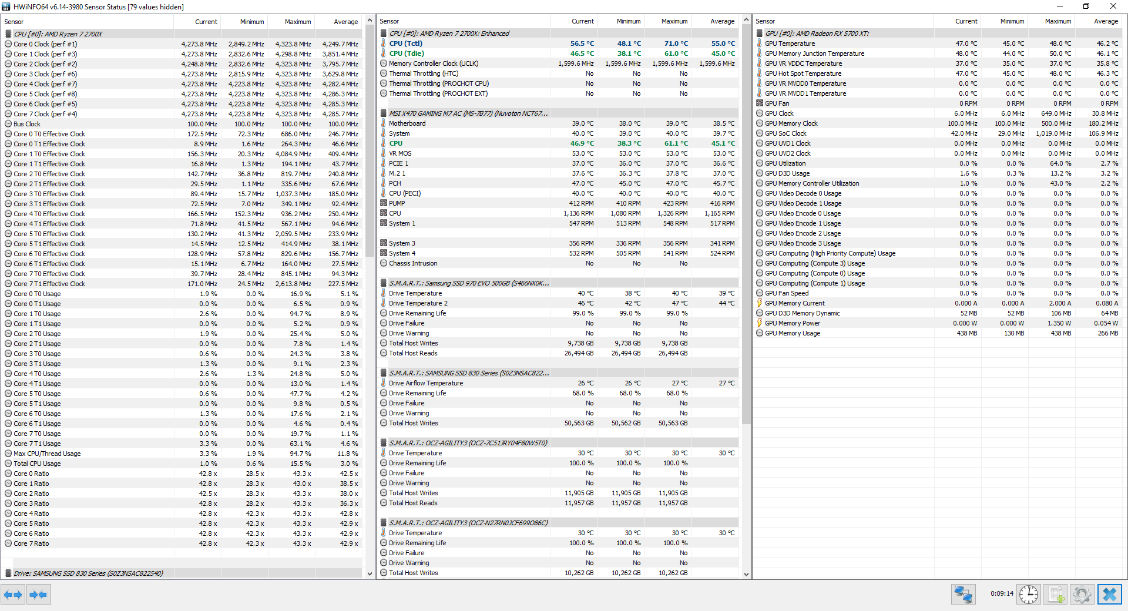Close sensor window with blue X
Image resolution: width=1128 pixels, height=611 pixels.
point(1110,595)
